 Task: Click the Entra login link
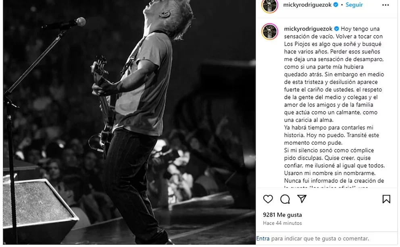tap(263, 239)
